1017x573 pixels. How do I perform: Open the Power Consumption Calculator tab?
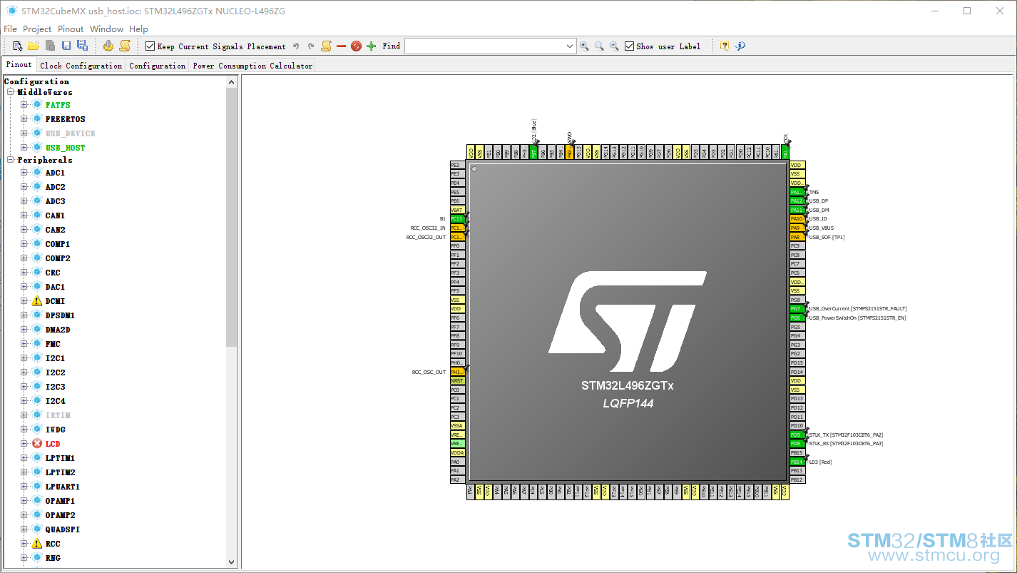252,66
